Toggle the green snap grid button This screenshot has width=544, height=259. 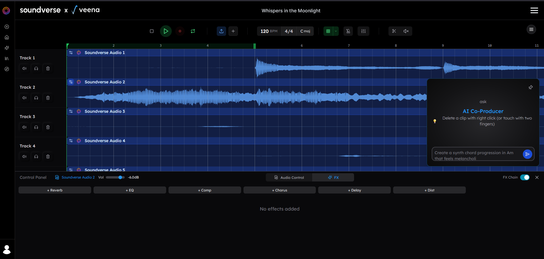328,31
